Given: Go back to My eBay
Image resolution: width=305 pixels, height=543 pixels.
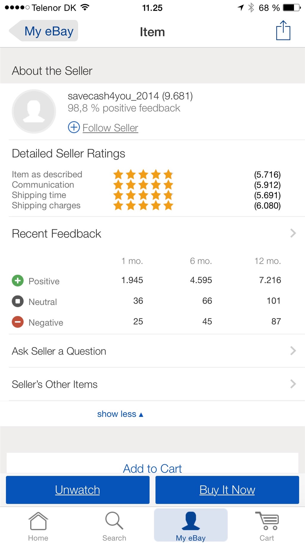Looking at the screenshot, I should [x=45, y=31].
